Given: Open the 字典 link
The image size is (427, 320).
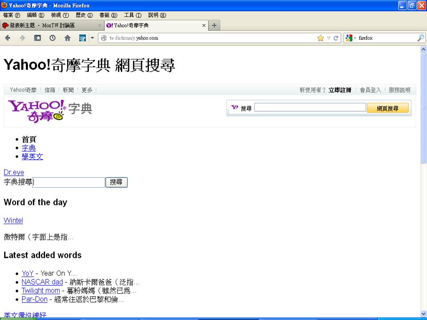Looking at the screenshot, I should [x=29, y=148].
